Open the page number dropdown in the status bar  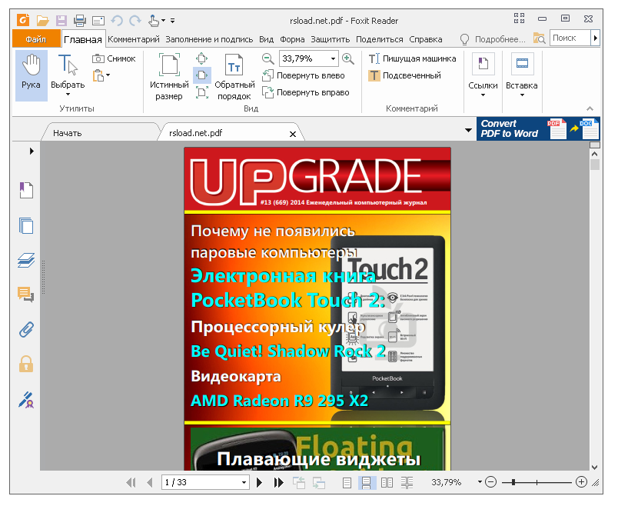[244, 483]
